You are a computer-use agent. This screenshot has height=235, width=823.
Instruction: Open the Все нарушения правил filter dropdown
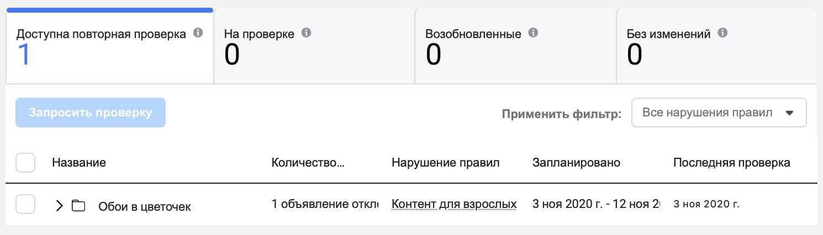pyautogui.click(x=719, y=113)
